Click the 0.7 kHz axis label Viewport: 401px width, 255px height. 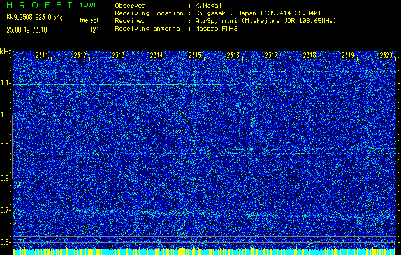(x=5, y=210)
